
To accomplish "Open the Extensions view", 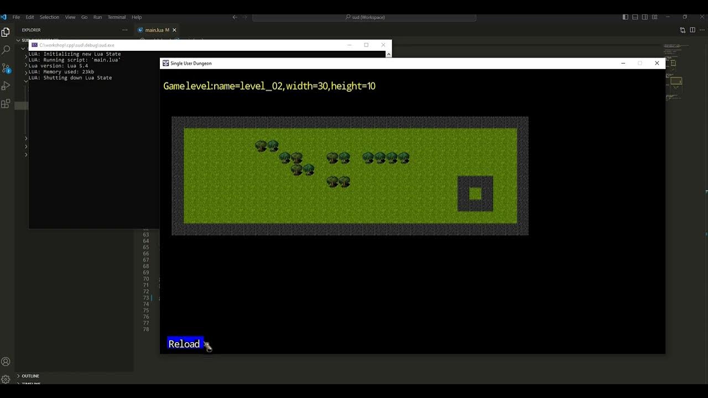I will point(6,103).
